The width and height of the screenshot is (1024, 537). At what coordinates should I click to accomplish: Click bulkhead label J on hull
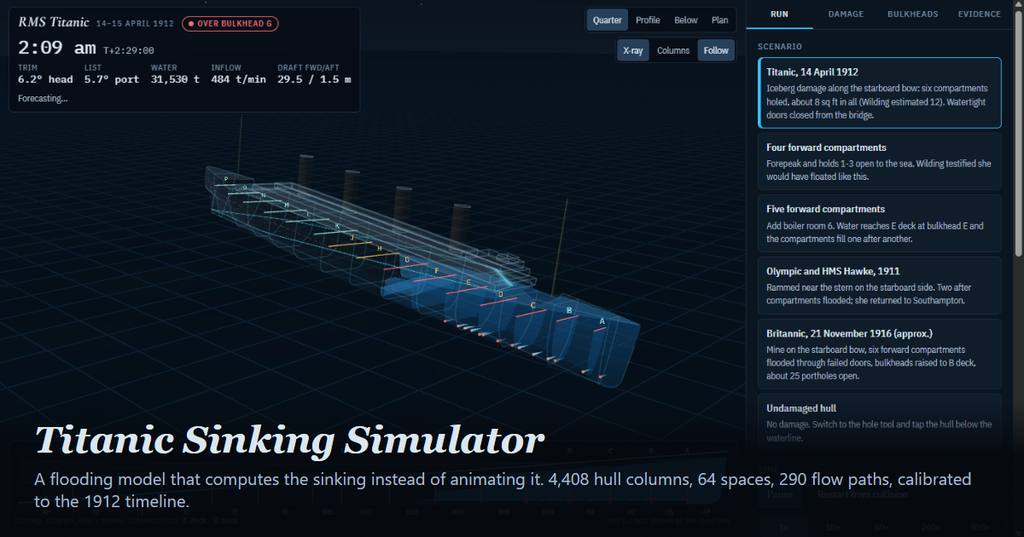[352, 237]
